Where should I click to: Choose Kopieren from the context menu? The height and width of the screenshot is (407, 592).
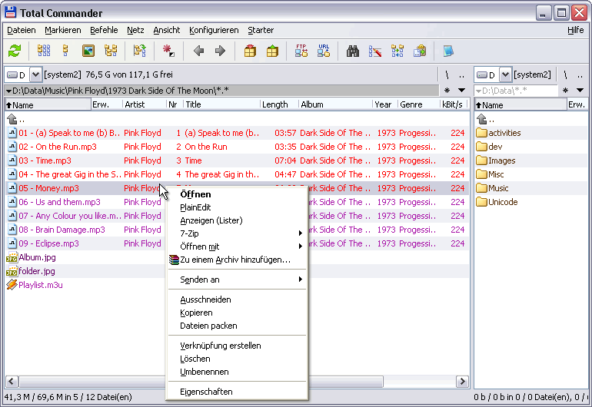196,313
